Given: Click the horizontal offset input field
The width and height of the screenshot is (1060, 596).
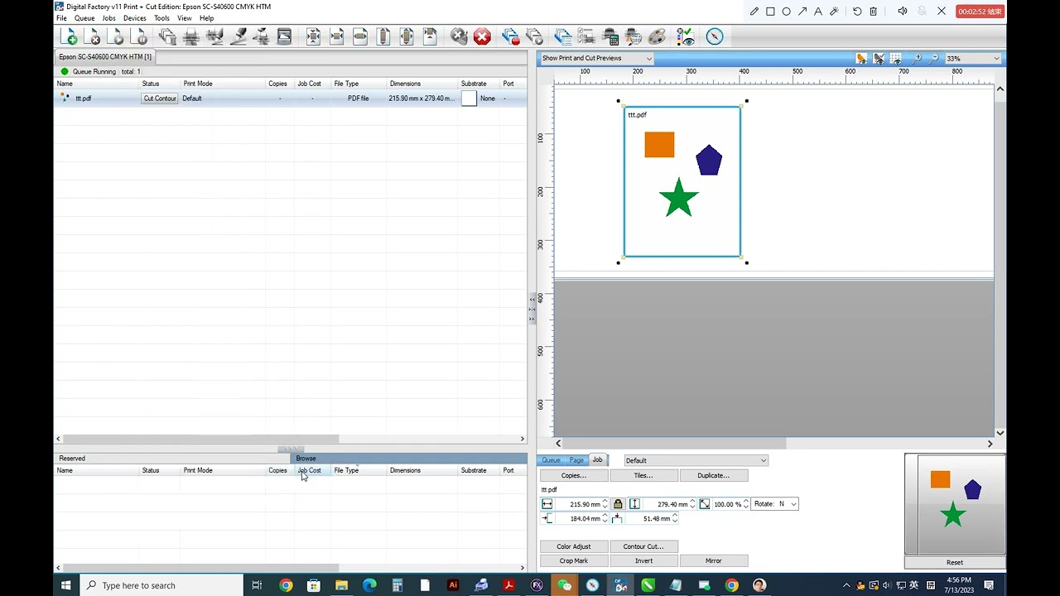Looking at the screenshot, I should click(x=578, y=518).
